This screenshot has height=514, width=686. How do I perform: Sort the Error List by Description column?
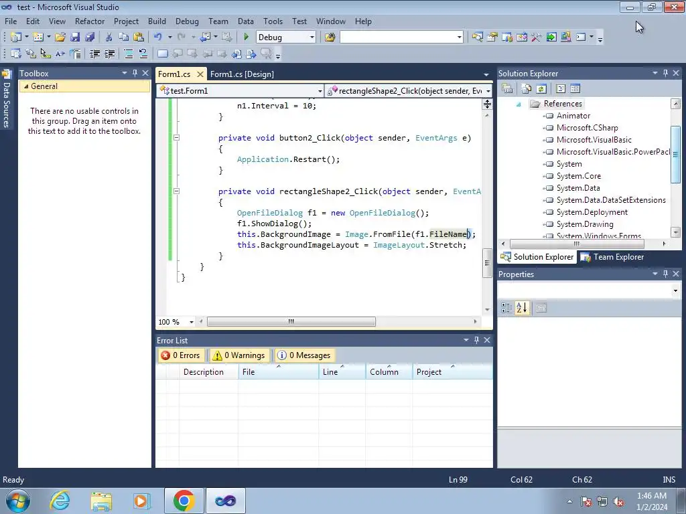(x=204, y=372)
